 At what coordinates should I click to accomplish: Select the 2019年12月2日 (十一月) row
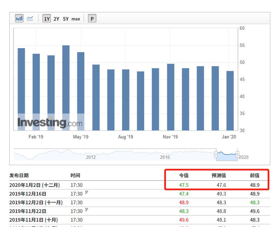point(36,202)
